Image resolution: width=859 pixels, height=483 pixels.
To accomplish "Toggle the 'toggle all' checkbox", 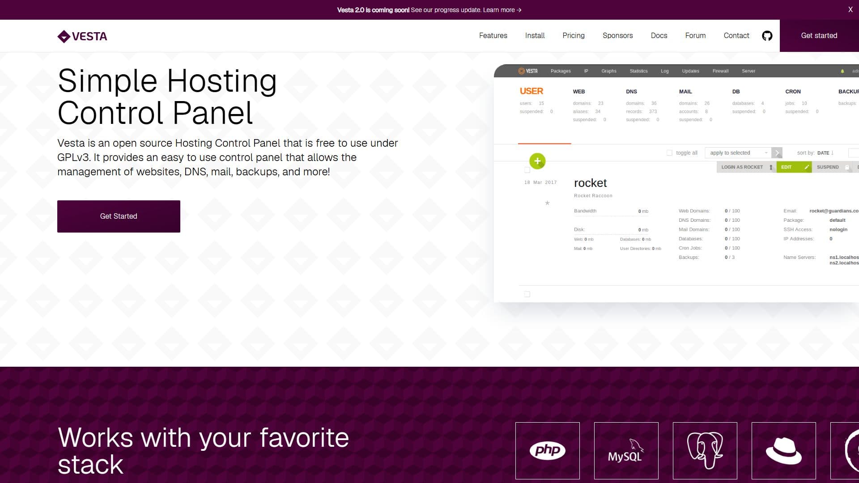I will (x=669, y=153).
